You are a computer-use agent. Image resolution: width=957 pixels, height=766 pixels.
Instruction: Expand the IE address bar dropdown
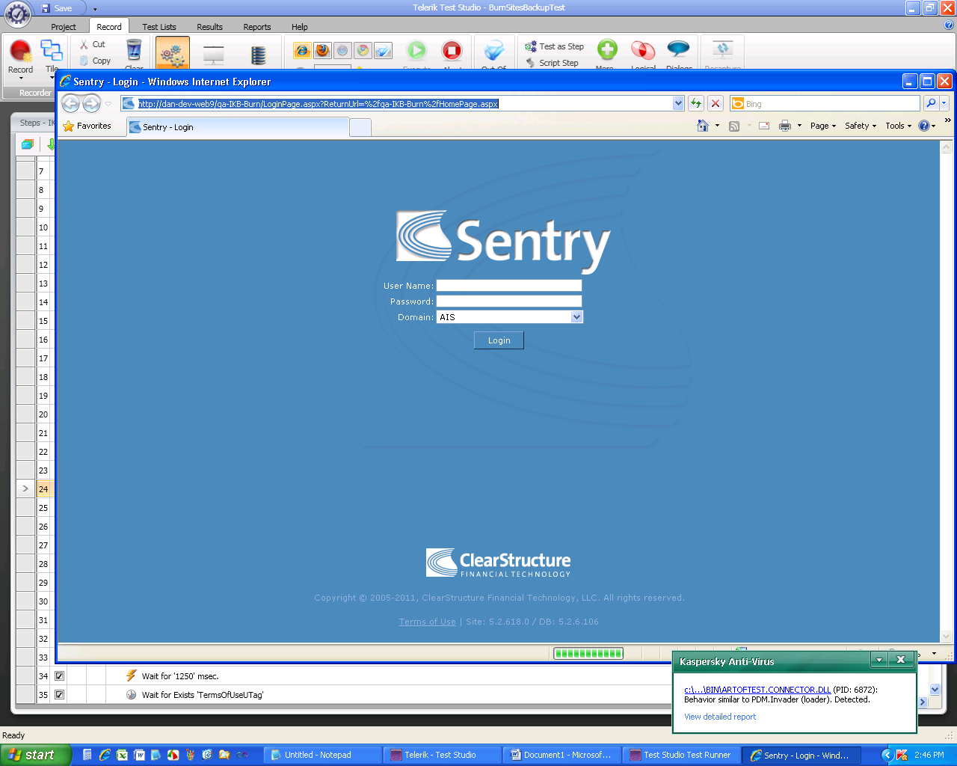click(x=678, y=103)
